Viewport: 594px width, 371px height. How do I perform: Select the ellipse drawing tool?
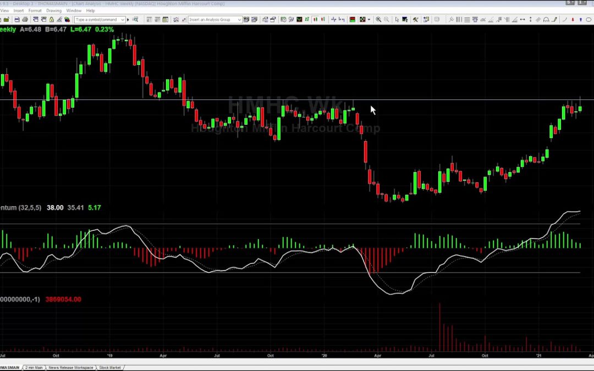coord(588,19)
